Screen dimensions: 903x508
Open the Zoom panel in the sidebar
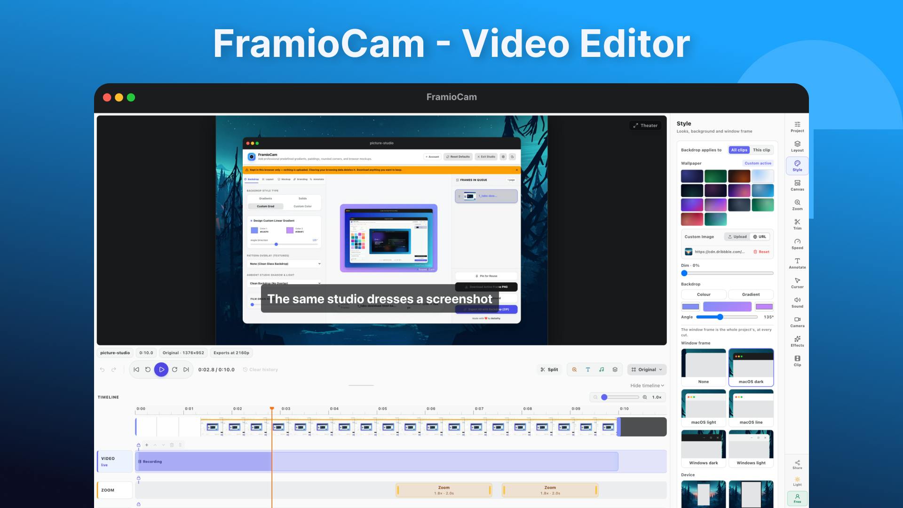[x=797, y=205]
